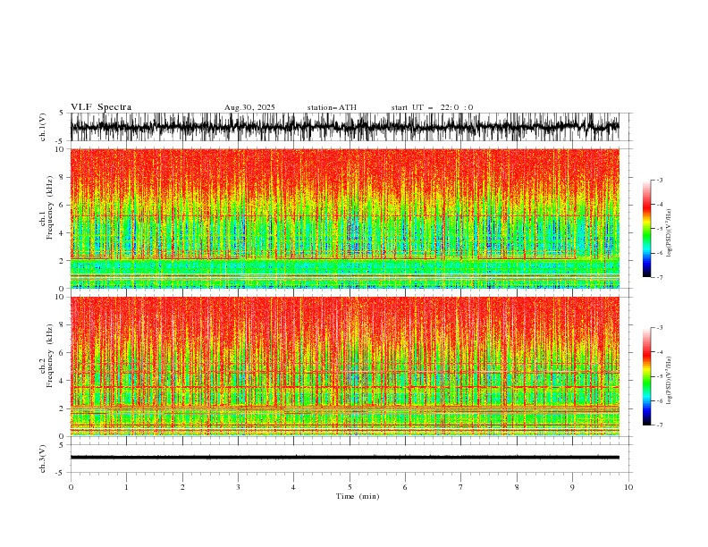Click the ch.1 spectrogram color scale bar
Viewport: 708px width, 547px height.
coord(646,229)
